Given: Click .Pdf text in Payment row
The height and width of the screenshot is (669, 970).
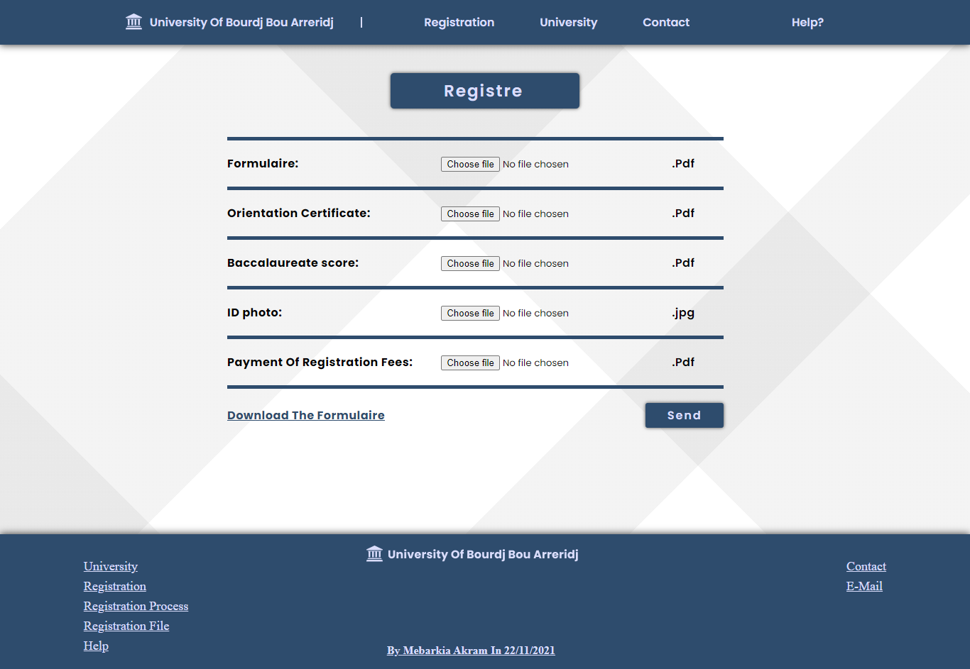Looking at the screenshot, I should (683, 362).
